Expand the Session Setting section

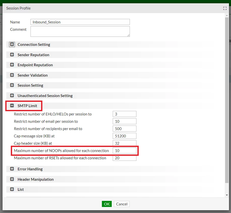(x=12, y=85)
